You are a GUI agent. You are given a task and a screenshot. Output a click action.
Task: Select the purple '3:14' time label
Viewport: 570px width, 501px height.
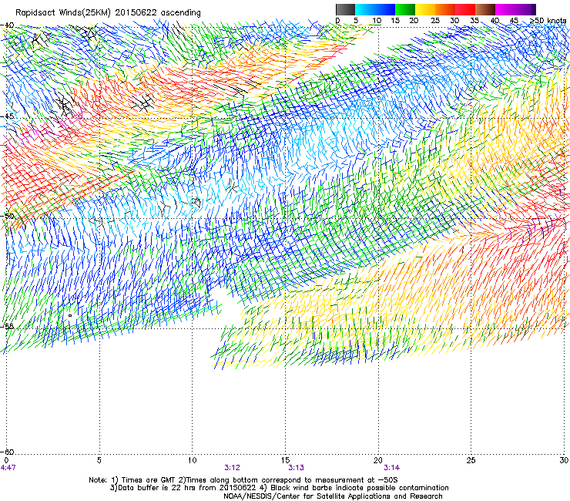391,468
